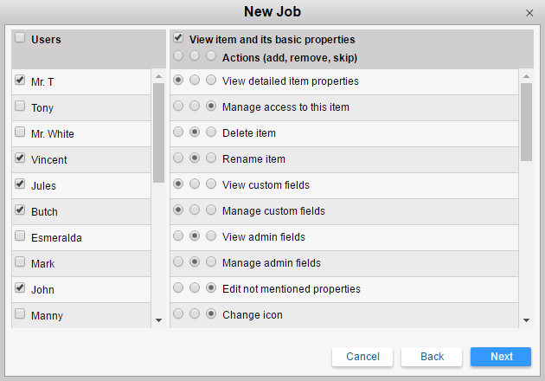Click the permissions list scrollbar thumb
The image size is (545, 381).
(526, 121)
